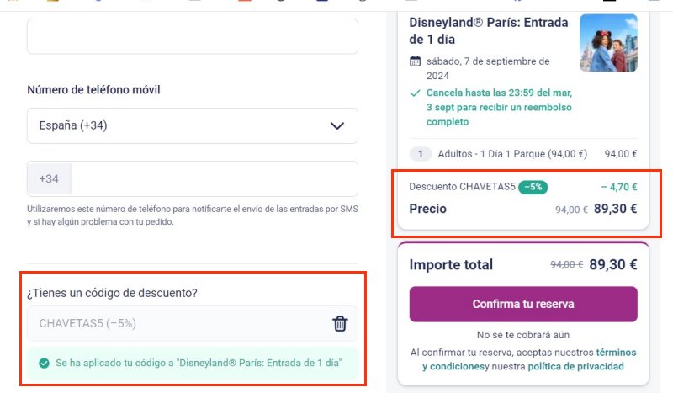Click the Disneyland ticket thumbnail image
This screenshot has width=673, height=393.
click(608, 43)
